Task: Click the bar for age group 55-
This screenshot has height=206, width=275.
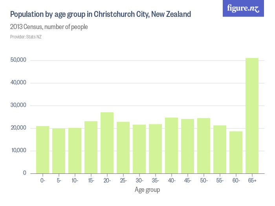Action: [x=220, y=149]
